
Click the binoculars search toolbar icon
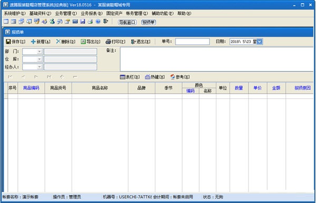click(x=60, y=22)
